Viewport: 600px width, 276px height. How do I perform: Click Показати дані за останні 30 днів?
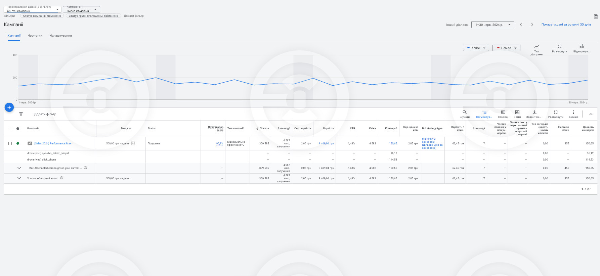[x=566, y=25]
